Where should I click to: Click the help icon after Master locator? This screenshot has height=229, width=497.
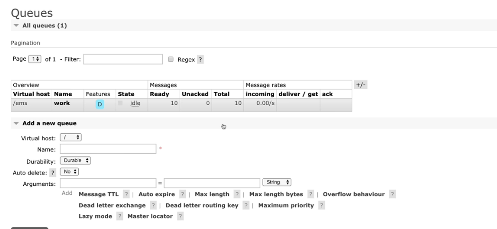[180, 216]
